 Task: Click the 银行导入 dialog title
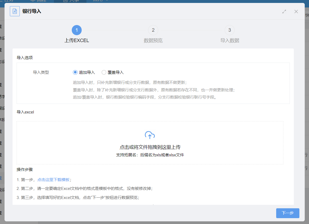[32, 11]
